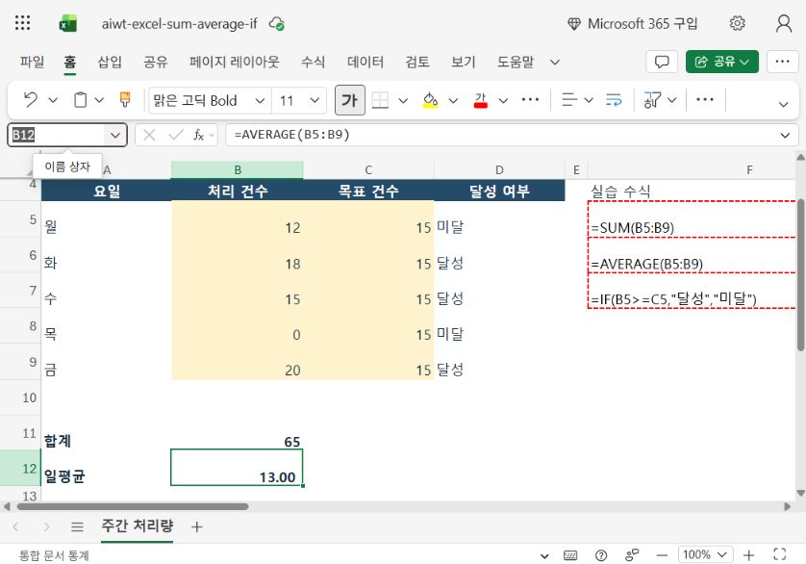Switch to the 데이터 tab
The height and width of the screenshot is (564, 806).
pyautogui.click(x=365, y=62)
